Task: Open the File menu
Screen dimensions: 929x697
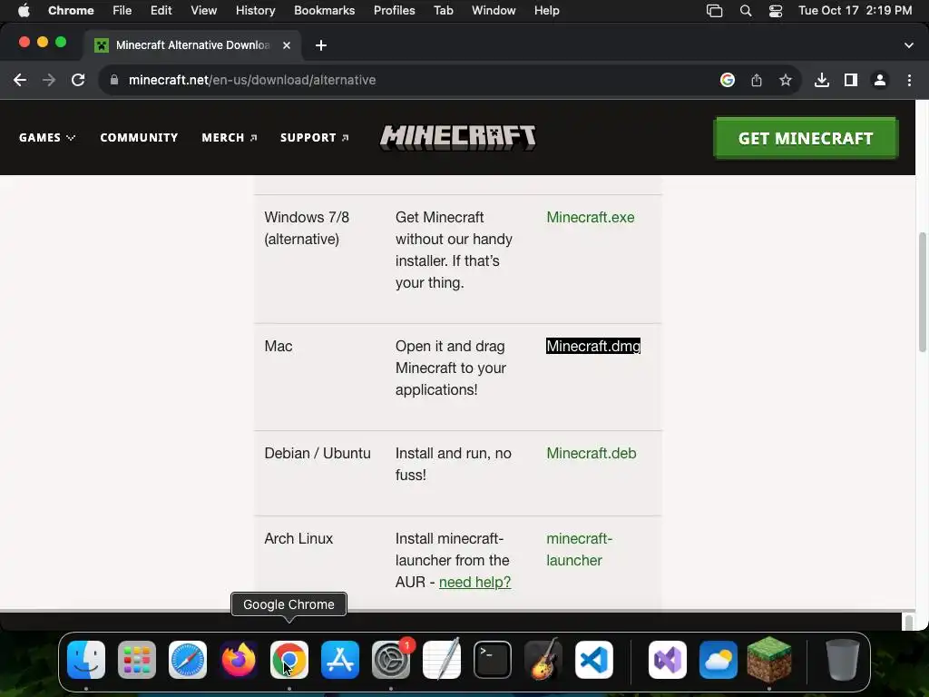Action: tap(122, 11)
